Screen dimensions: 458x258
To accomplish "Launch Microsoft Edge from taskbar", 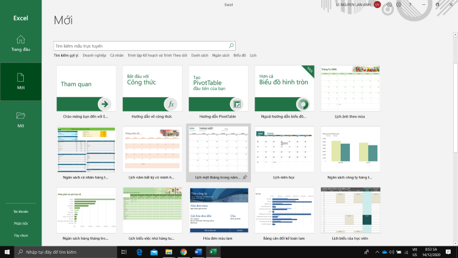I will tap(139, 252).
